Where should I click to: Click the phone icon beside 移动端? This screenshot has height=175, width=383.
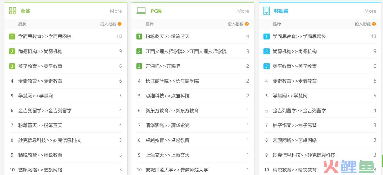pos(266,11)
